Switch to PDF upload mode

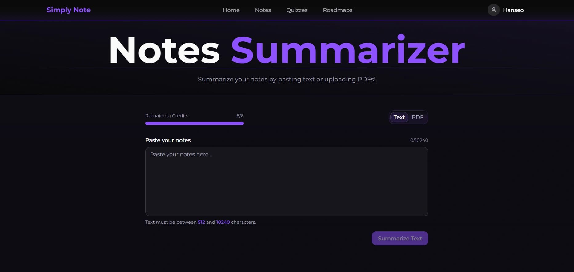[417, 117]
